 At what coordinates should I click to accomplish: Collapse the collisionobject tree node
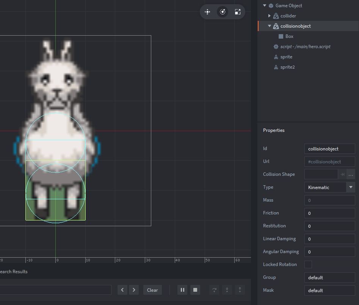tap(270, 26)
